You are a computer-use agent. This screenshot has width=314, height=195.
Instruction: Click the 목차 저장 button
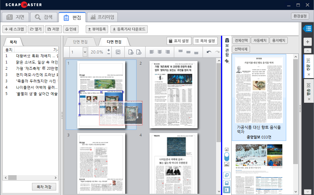tap(44, 187)
